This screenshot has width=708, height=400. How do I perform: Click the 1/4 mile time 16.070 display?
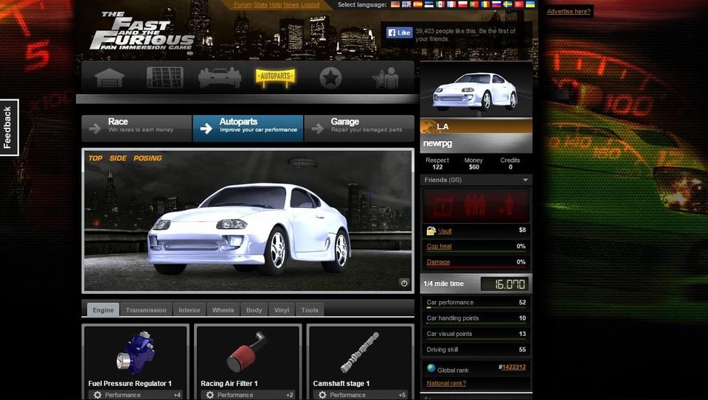(x=504, y=284)
